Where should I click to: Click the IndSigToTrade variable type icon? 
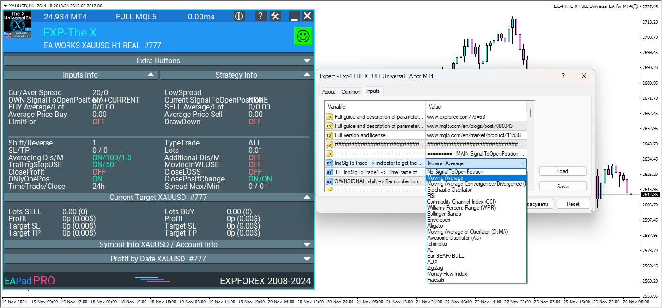(329, 163)
